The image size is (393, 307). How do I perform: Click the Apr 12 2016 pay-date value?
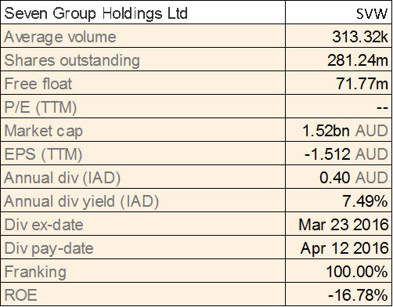pyautogui.click(x=344, y=248)
